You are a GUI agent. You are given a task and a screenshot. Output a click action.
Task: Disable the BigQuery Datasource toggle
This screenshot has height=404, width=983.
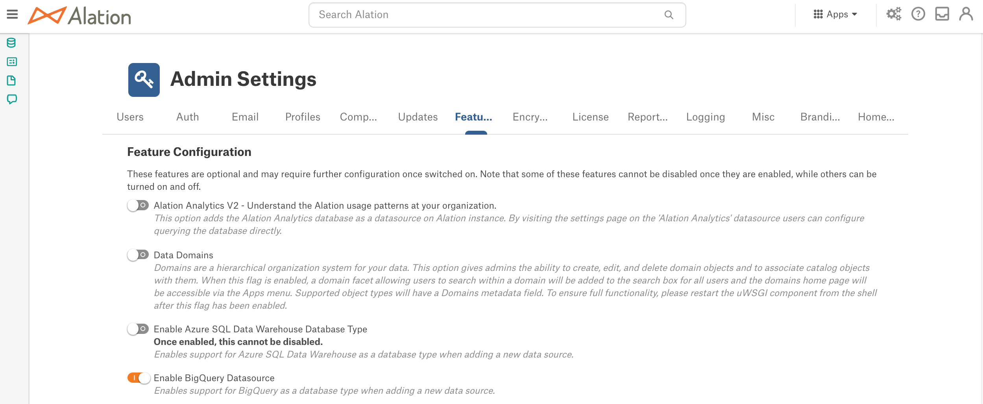(x=139, y=378)
